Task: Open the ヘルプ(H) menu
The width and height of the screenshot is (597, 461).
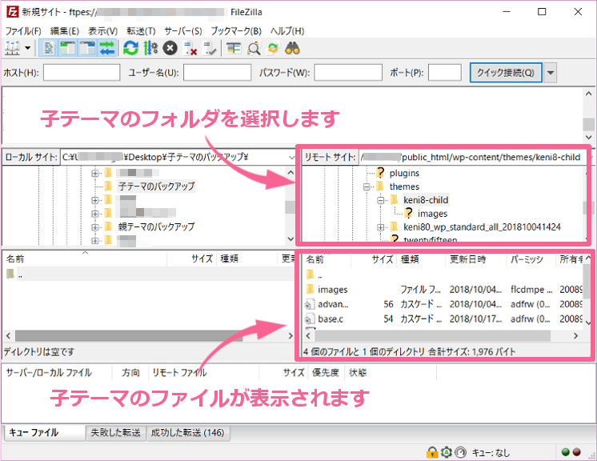Action: [x=287, y=31]
